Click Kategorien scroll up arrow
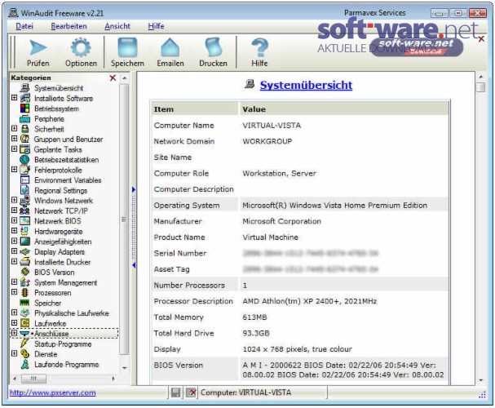The width and height of the screenshot is (495, 408). pyautogui.click(x=125, y=78)
